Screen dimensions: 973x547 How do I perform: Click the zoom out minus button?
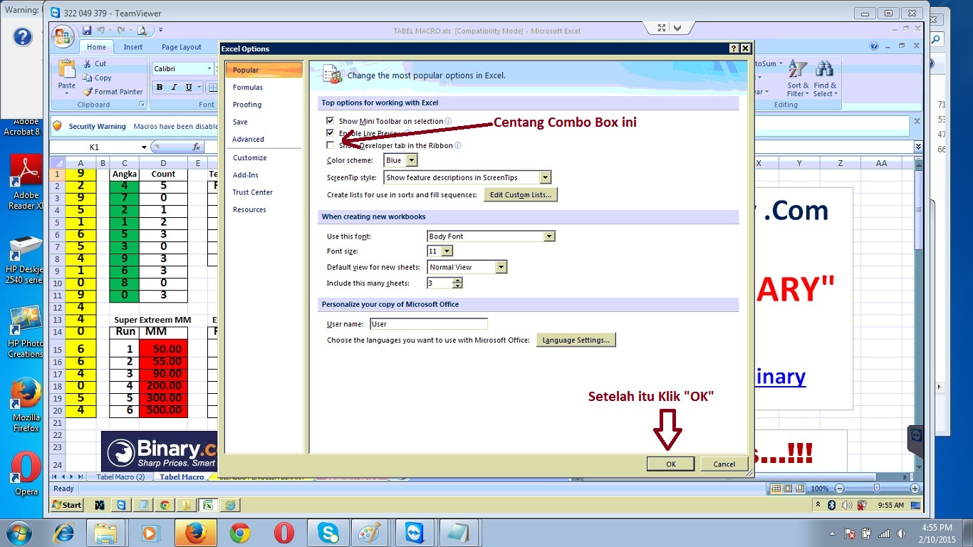point(838,489)
